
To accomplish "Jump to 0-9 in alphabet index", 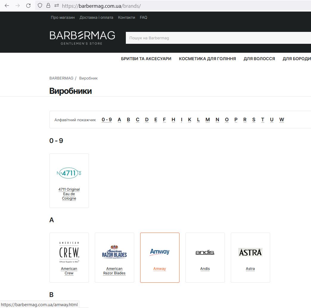I will coord(107,119).
